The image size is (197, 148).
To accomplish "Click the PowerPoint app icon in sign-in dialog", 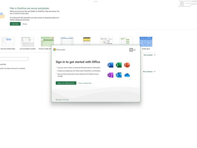I will point(127,65).
